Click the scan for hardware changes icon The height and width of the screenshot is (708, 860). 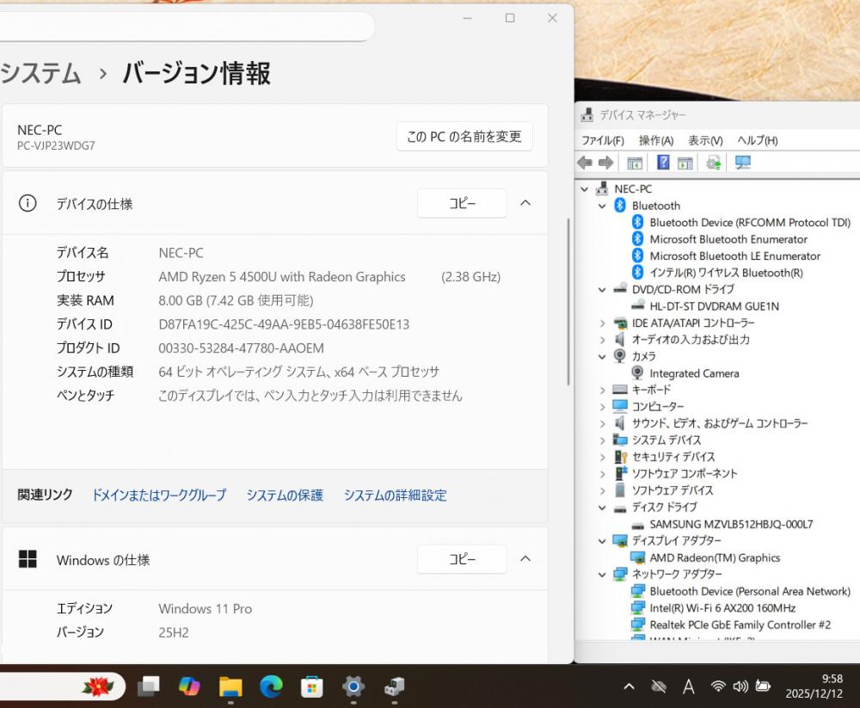(743, 163)
